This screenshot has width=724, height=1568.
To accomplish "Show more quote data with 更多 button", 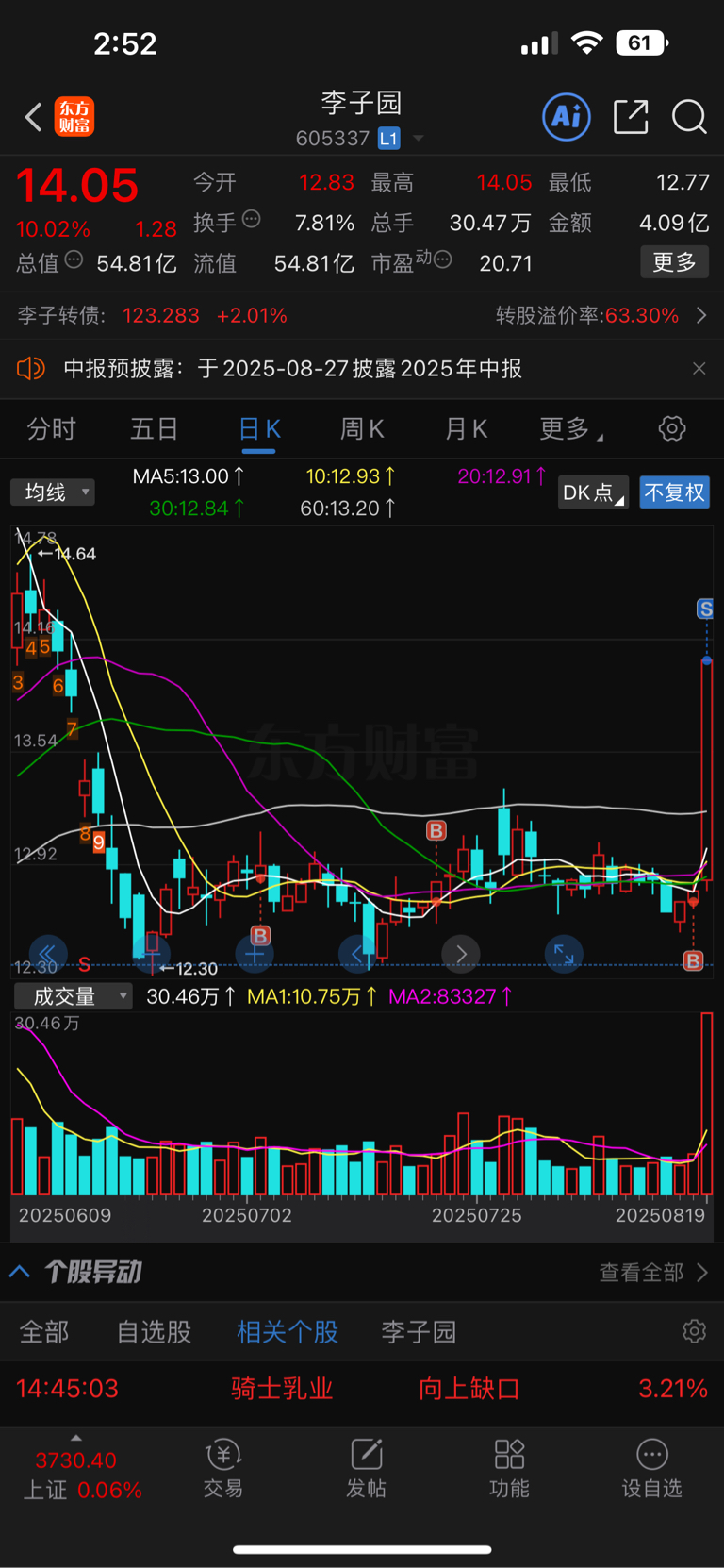I will 674,261.
